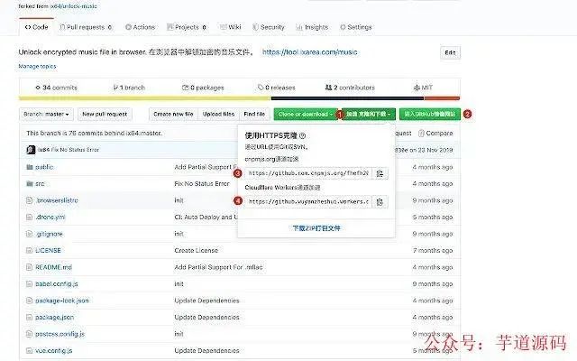The height and width of the screenshot is (361, 577).
Task: Click the Manage topics link
Action: (37, 66)
